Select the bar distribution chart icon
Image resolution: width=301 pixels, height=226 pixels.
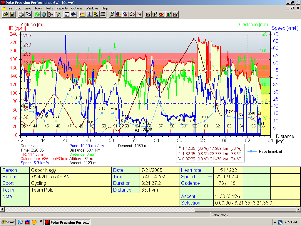click(89, 14)
